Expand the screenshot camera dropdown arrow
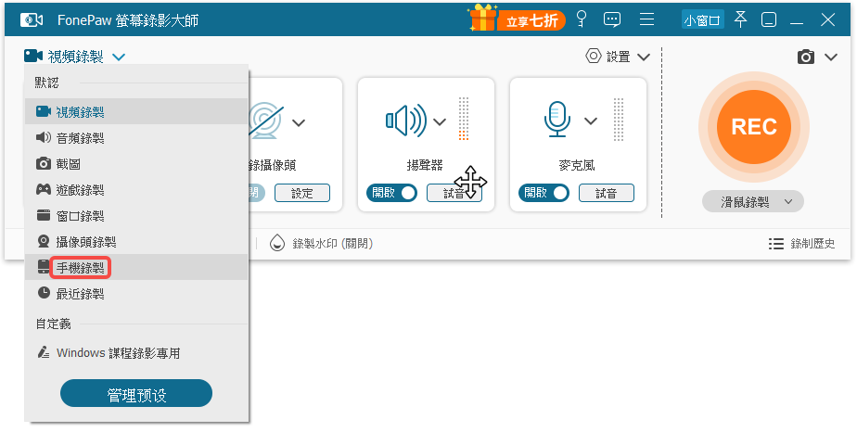Image resolution: width=857 pixels, height=432 pixels. coord(831,57)
